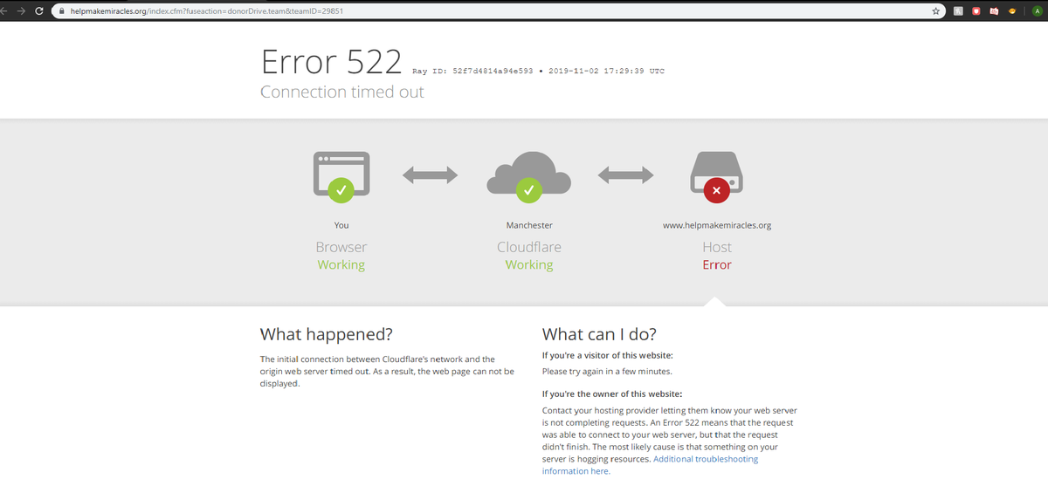Click the 'Manchester' location label
Image resolution: width=1048 pixels, height=479 pixels.
(529, 225)
